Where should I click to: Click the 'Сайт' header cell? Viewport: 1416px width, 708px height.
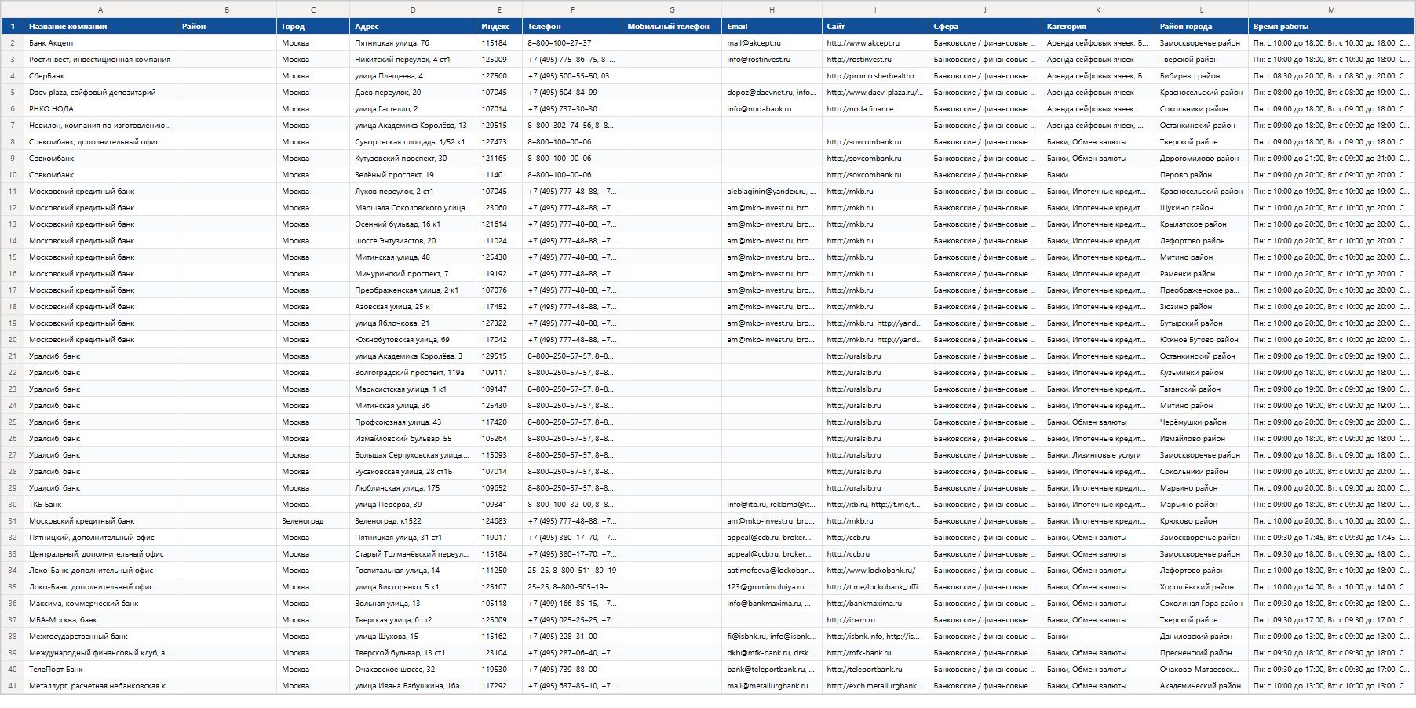(875, 27)
